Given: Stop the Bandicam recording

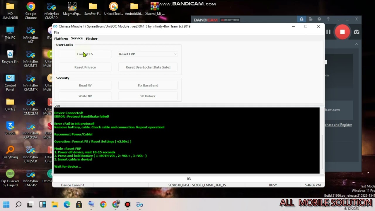Looking at the screenshot, I should (x=342, y=32).
